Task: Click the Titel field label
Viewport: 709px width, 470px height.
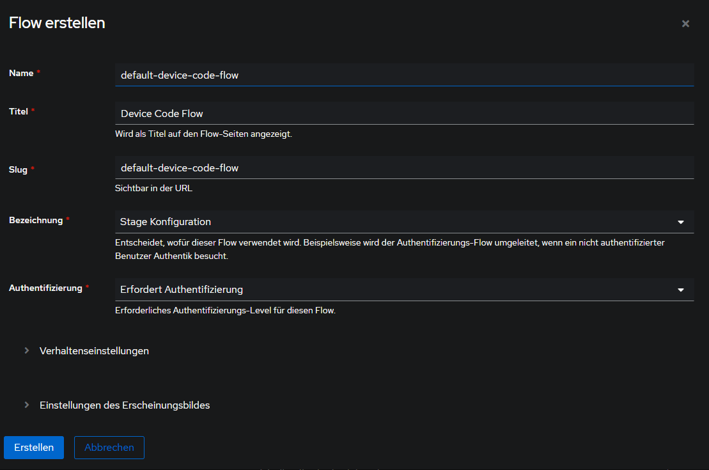Action: [x=19, y=111]
